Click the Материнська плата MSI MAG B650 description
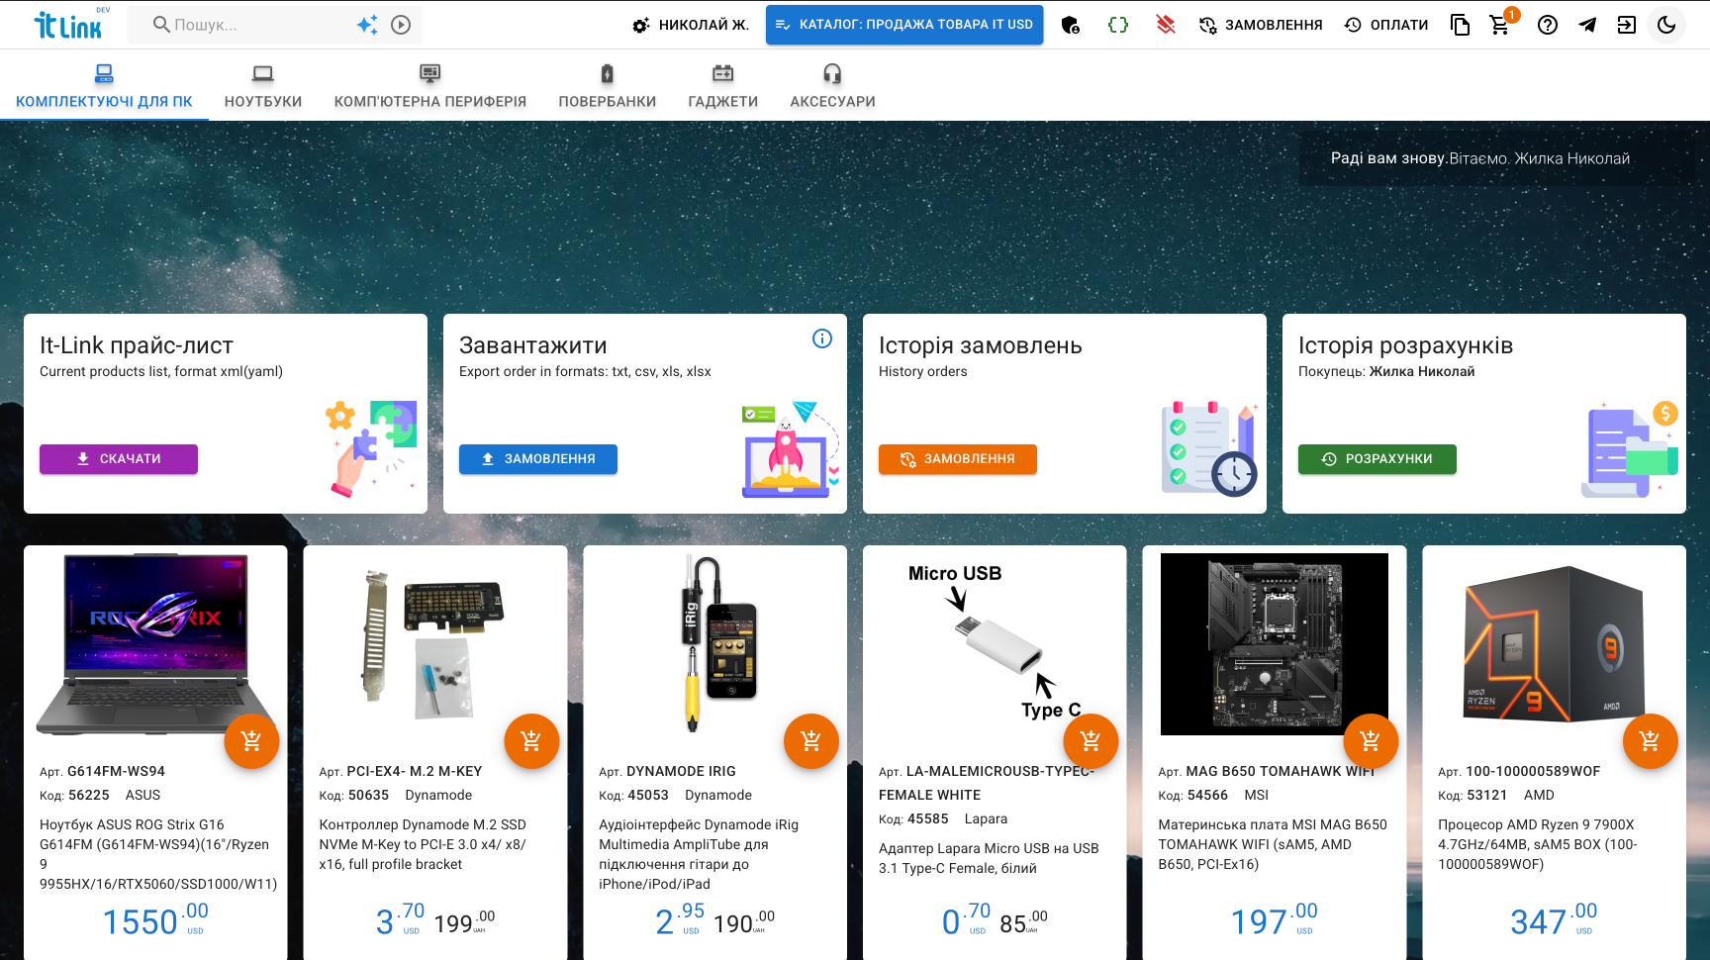Screen dimensions: 1710x960 (1273, 844)
